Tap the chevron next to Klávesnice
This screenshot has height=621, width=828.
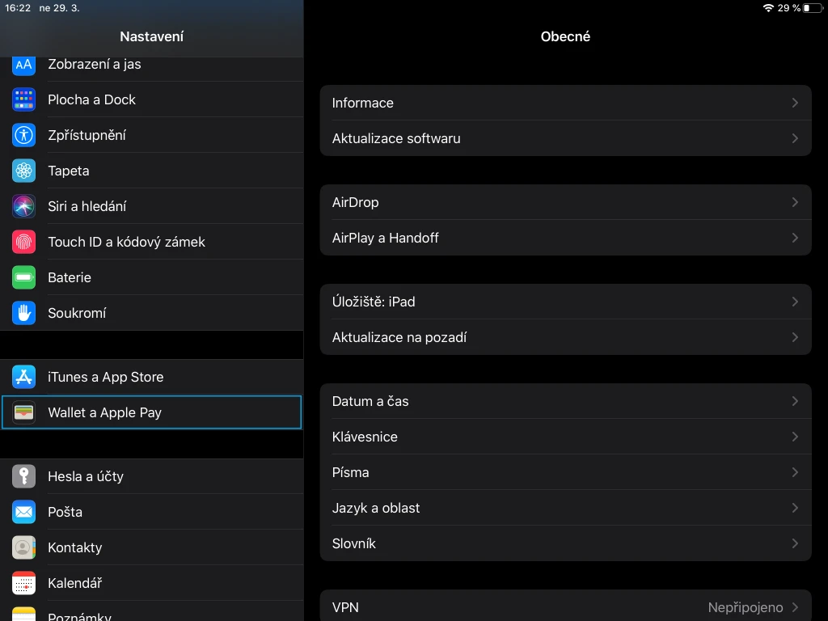point(795,437)
